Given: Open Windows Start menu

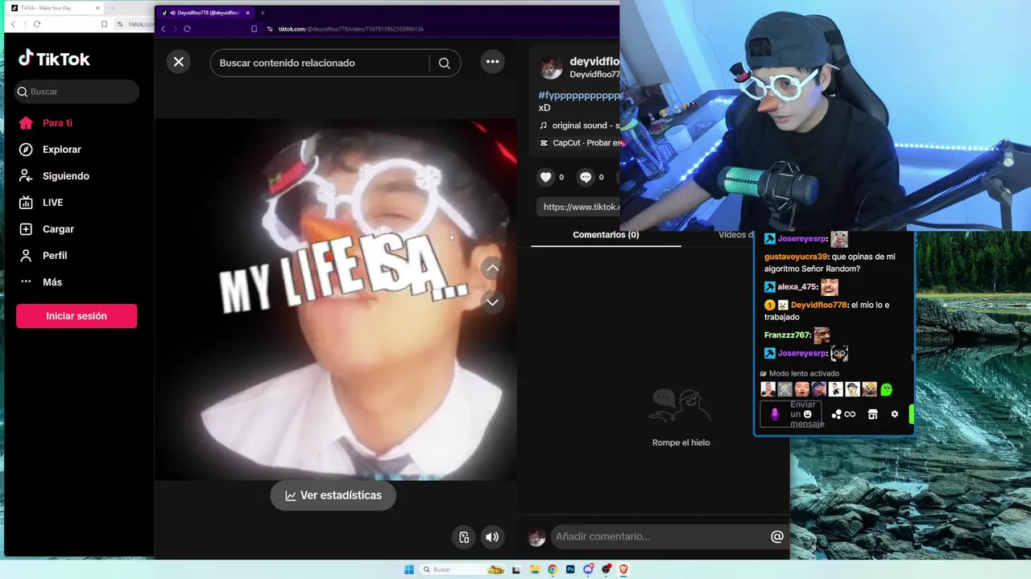Looking at the screenshot, I should click(x=409, y=569).
